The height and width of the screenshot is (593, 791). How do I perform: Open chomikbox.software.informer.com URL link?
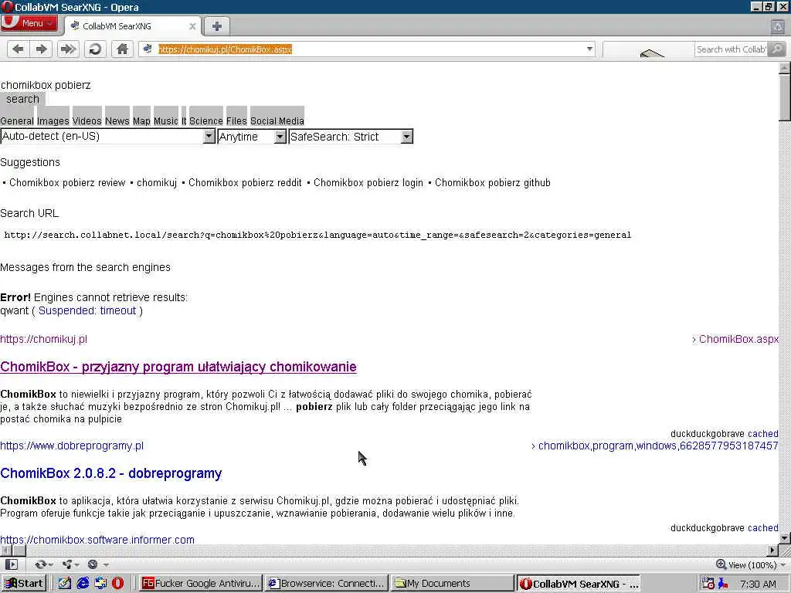97,539
